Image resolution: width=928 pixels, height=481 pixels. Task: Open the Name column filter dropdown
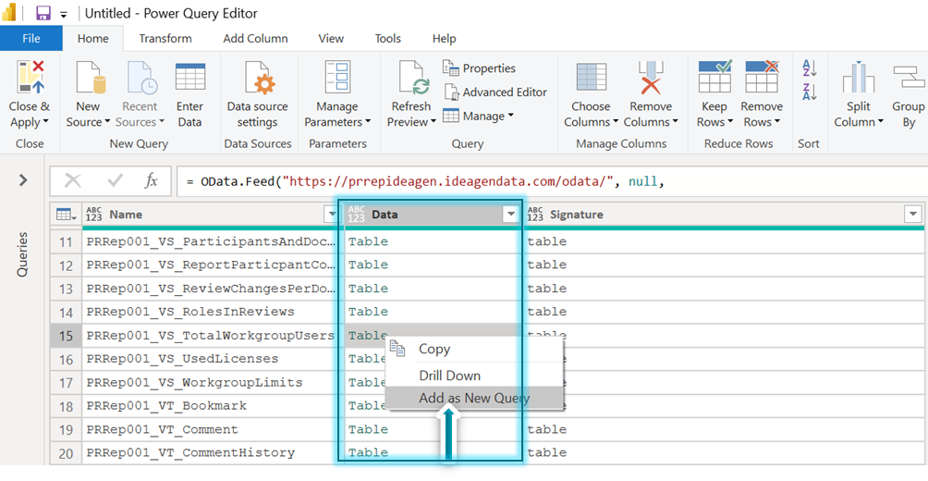pyautogui.click(x=330, y=215)
